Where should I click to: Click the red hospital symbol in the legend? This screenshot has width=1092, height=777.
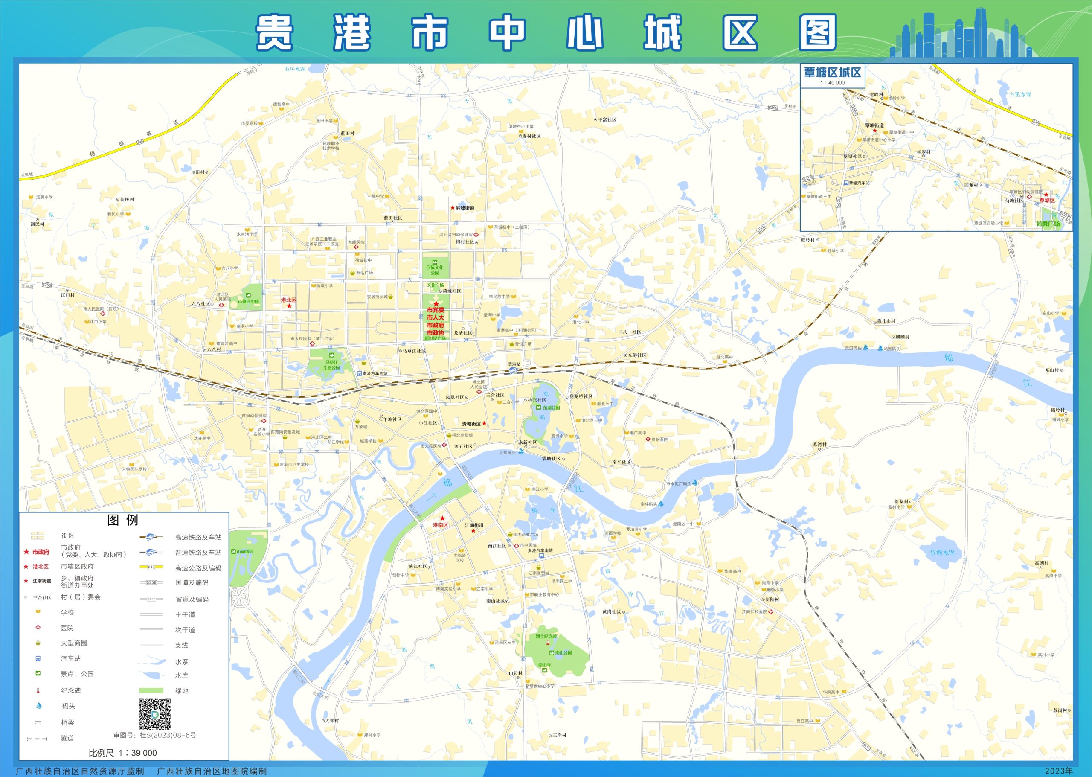pyautogui.click(x=38, y=627)
